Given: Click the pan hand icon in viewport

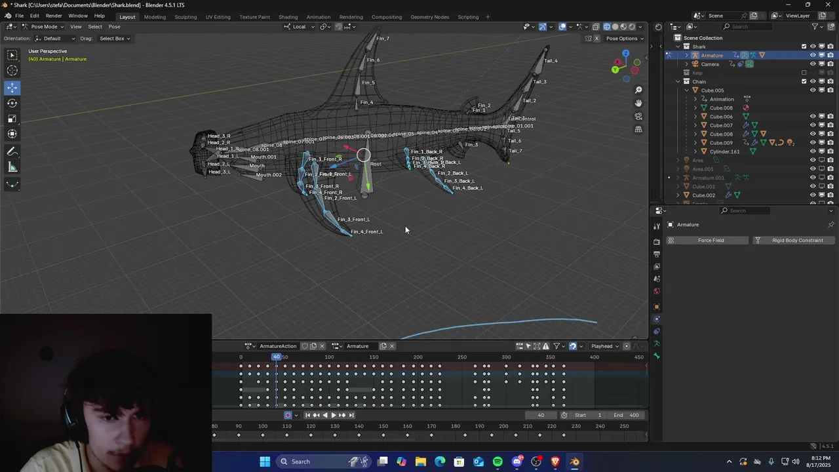Looking at the screenshot, I should pos(638,103).
